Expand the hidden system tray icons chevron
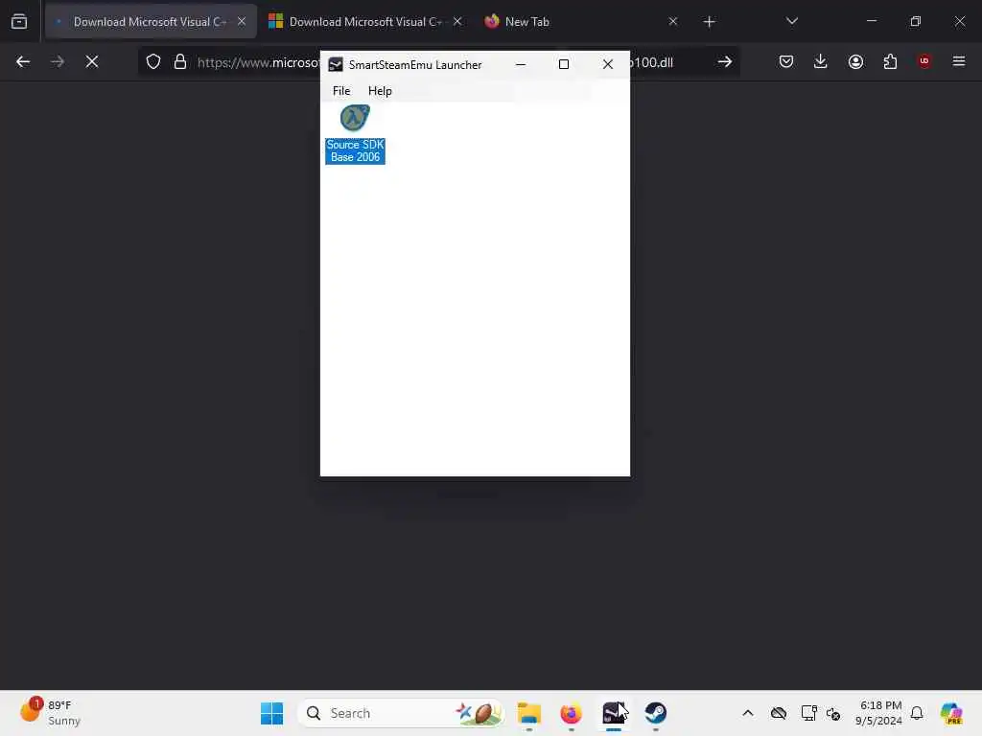Image resolution: width=982 pixels, height=736 pixels. click(748, 713)
